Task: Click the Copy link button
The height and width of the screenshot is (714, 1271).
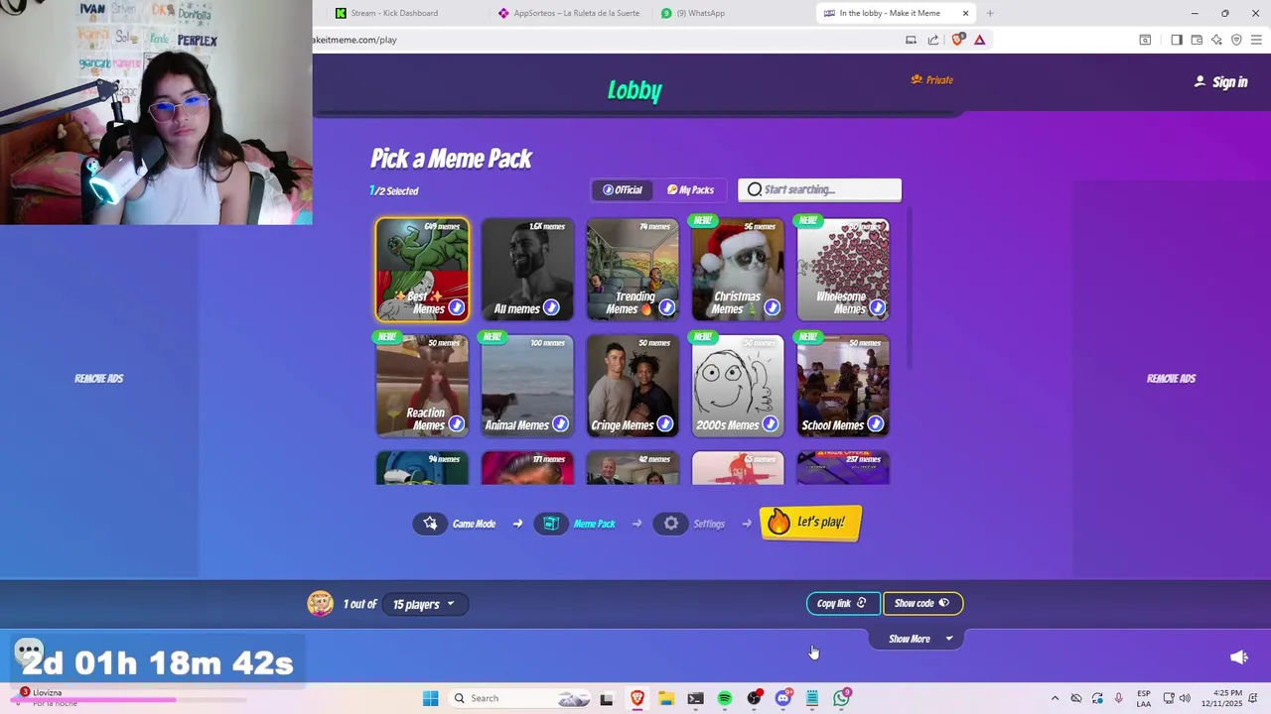Action: point(842,603)
